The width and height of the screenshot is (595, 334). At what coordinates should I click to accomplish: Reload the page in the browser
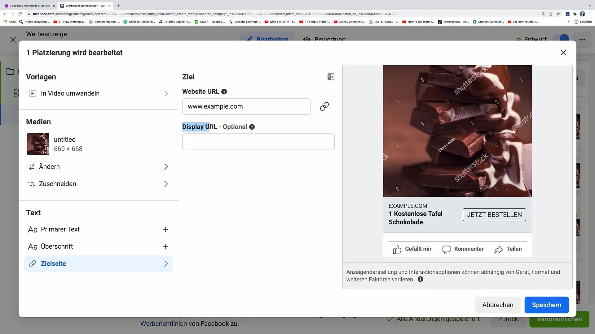click(x=20, y=14)
